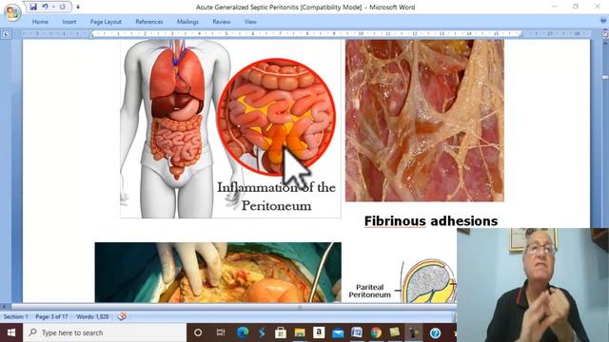
Task: Open the Home ribbon tab
Action: click(40, 22)
